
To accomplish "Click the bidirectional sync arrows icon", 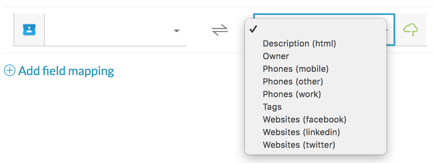I will [x=220, y=30].
